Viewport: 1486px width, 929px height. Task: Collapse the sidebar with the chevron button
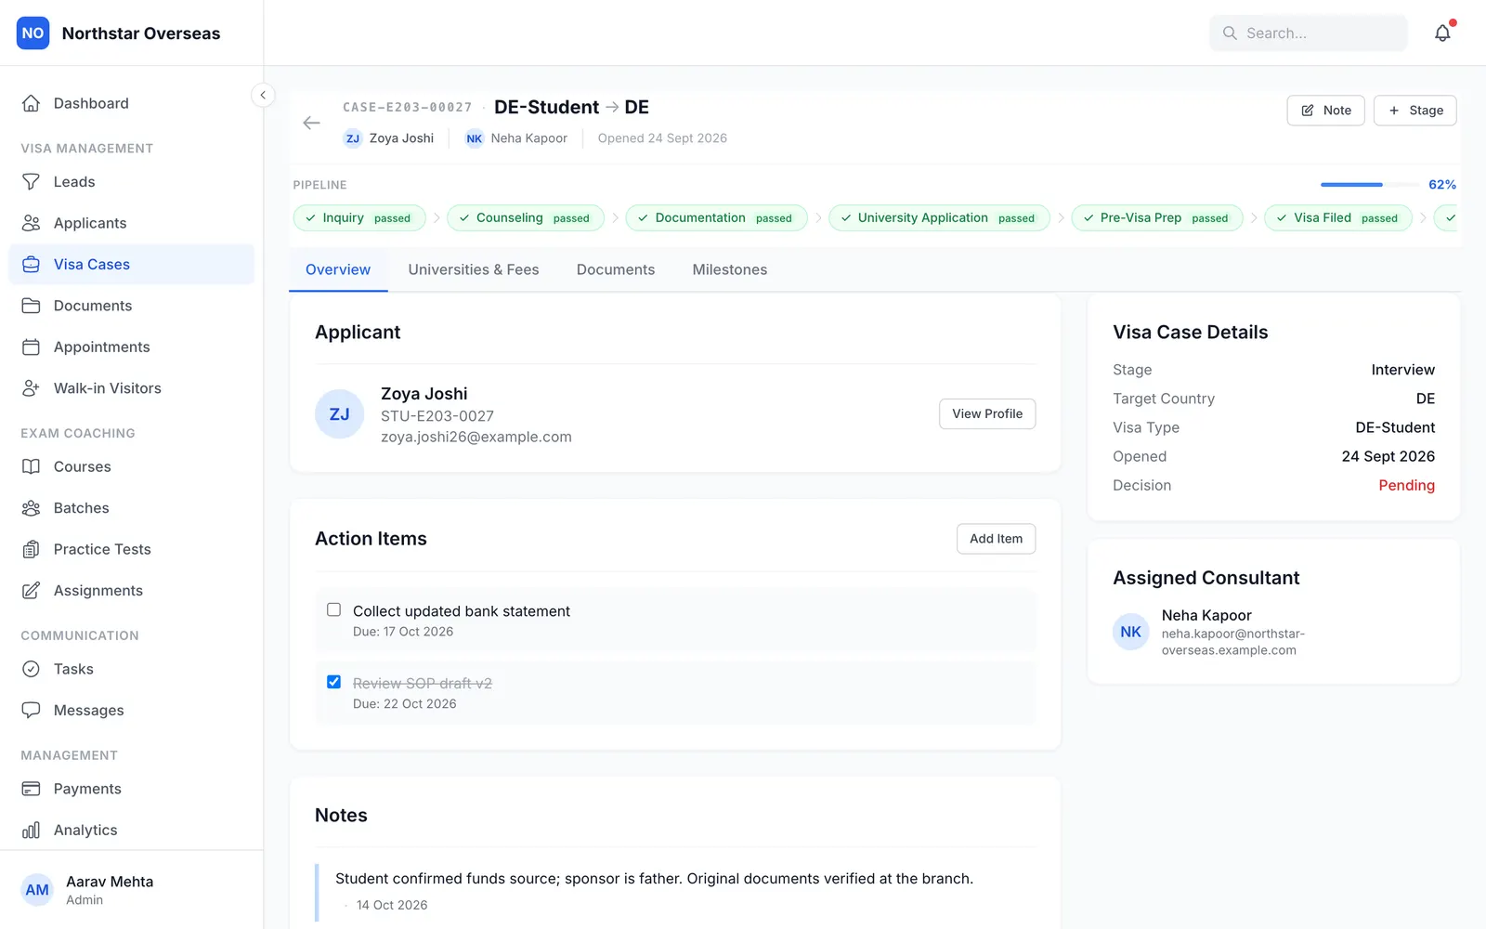coord(263,95)
